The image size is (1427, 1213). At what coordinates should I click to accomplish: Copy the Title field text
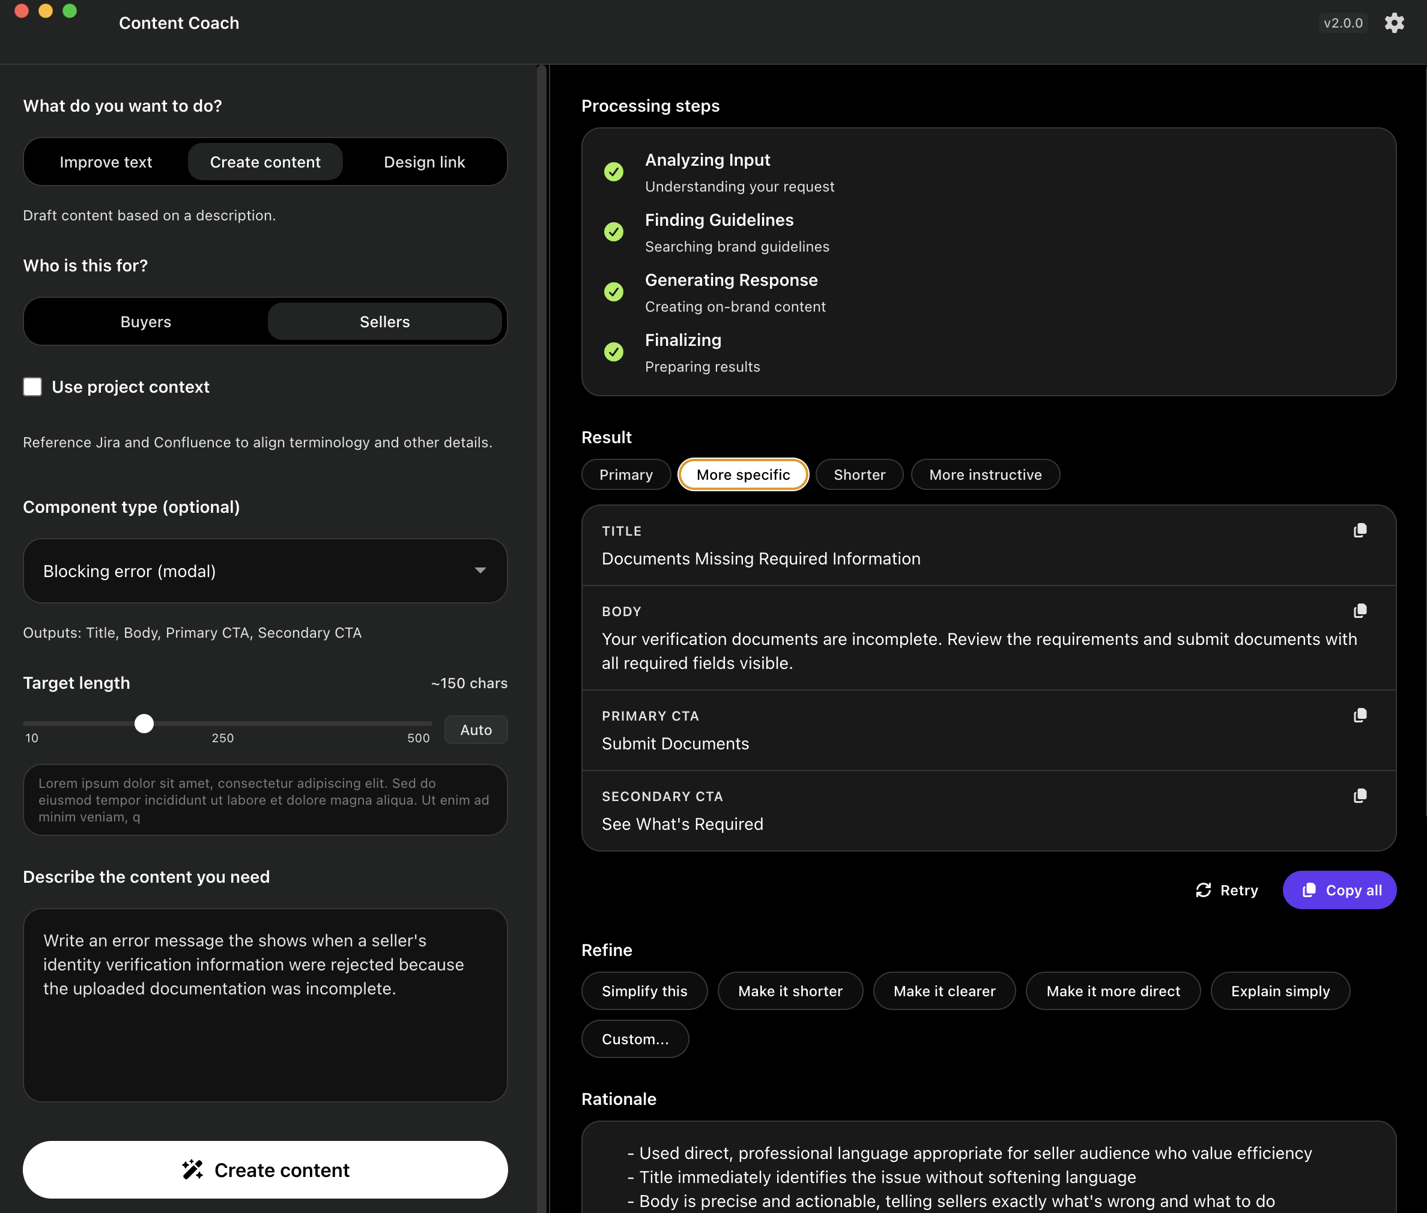point(1360,530)
